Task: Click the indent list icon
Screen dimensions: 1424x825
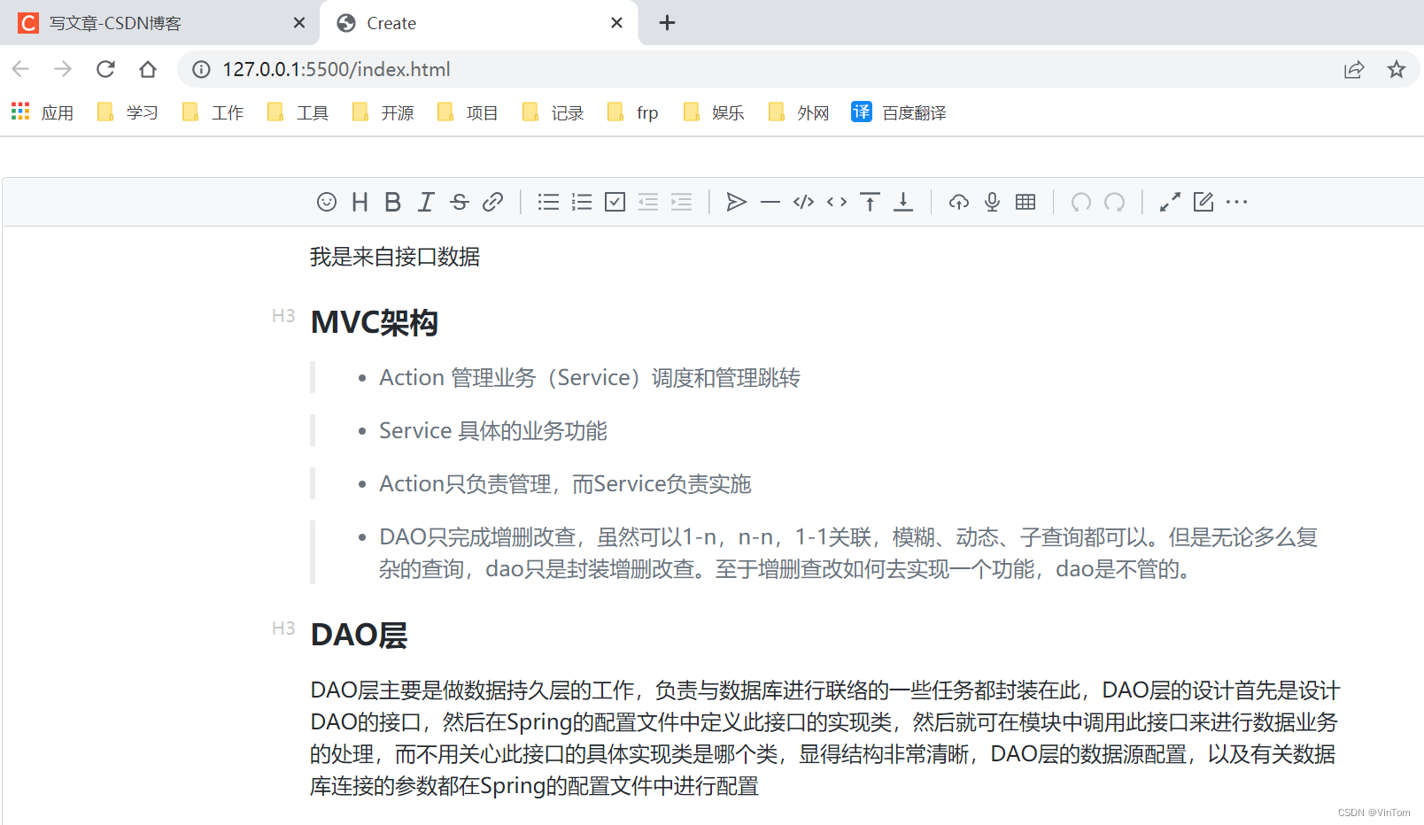Action: [681, 202]
